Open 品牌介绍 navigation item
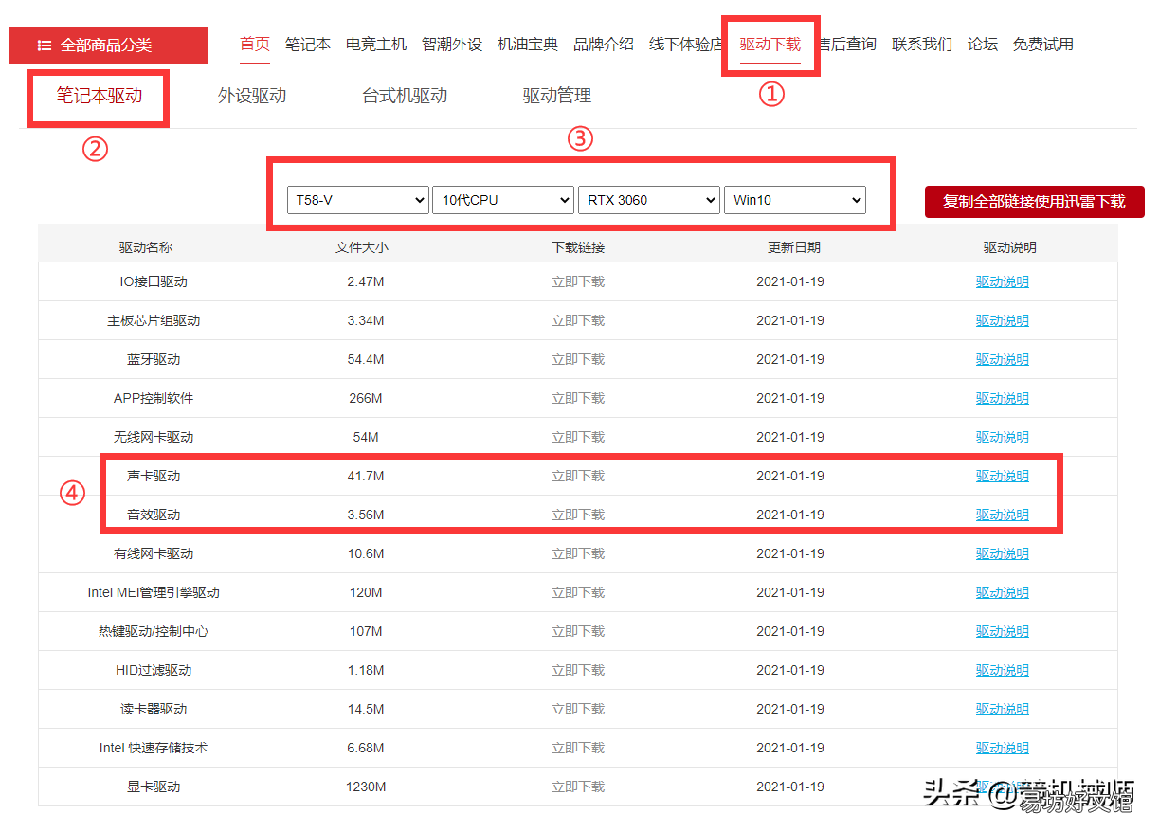 (604, 44)
